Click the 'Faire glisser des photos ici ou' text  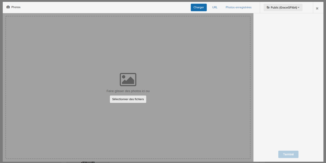click(128, 91)
